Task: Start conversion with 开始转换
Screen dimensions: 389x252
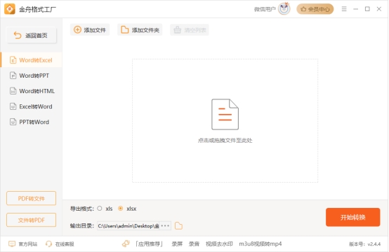Action: [352, 217]
